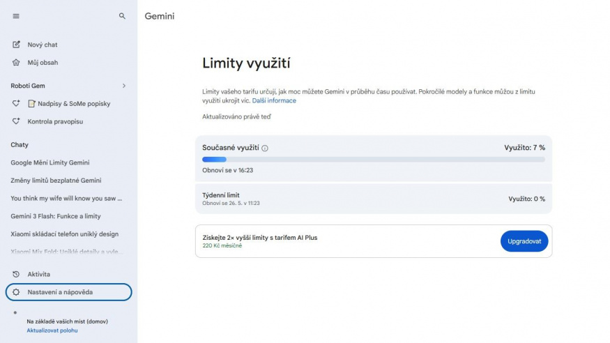The width and height of the screenshot is (610, 343).
Task: Click the Současné využití progress bar
Action: (374, 160)
